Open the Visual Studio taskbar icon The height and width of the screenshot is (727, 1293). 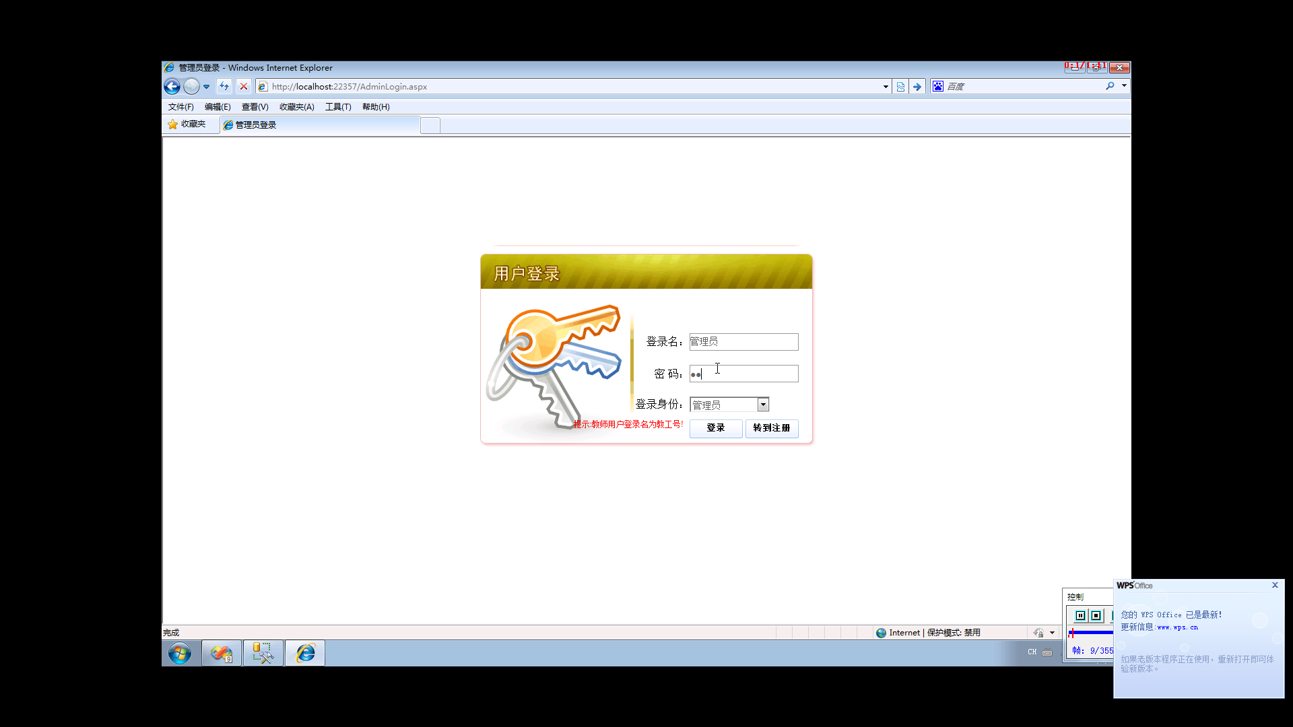click(x=222, y=653)
